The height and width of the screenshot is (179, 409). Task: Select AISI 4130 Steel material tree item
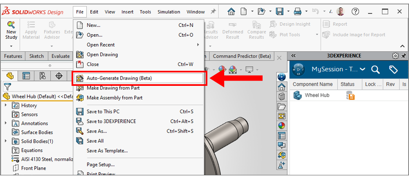pos(42,159)
